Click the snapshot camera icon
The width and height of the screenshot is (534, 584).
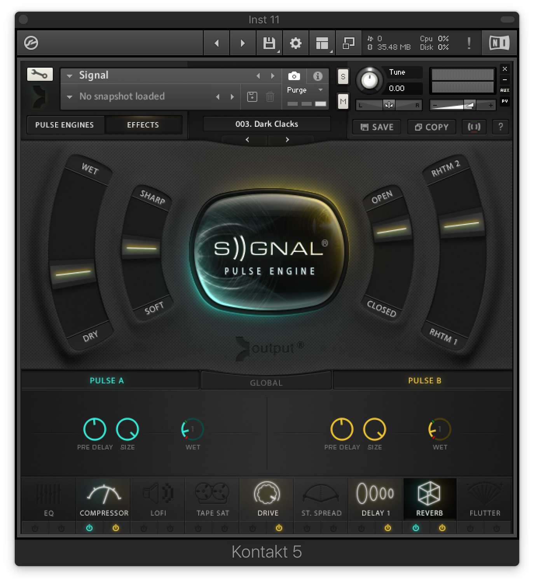294,75
